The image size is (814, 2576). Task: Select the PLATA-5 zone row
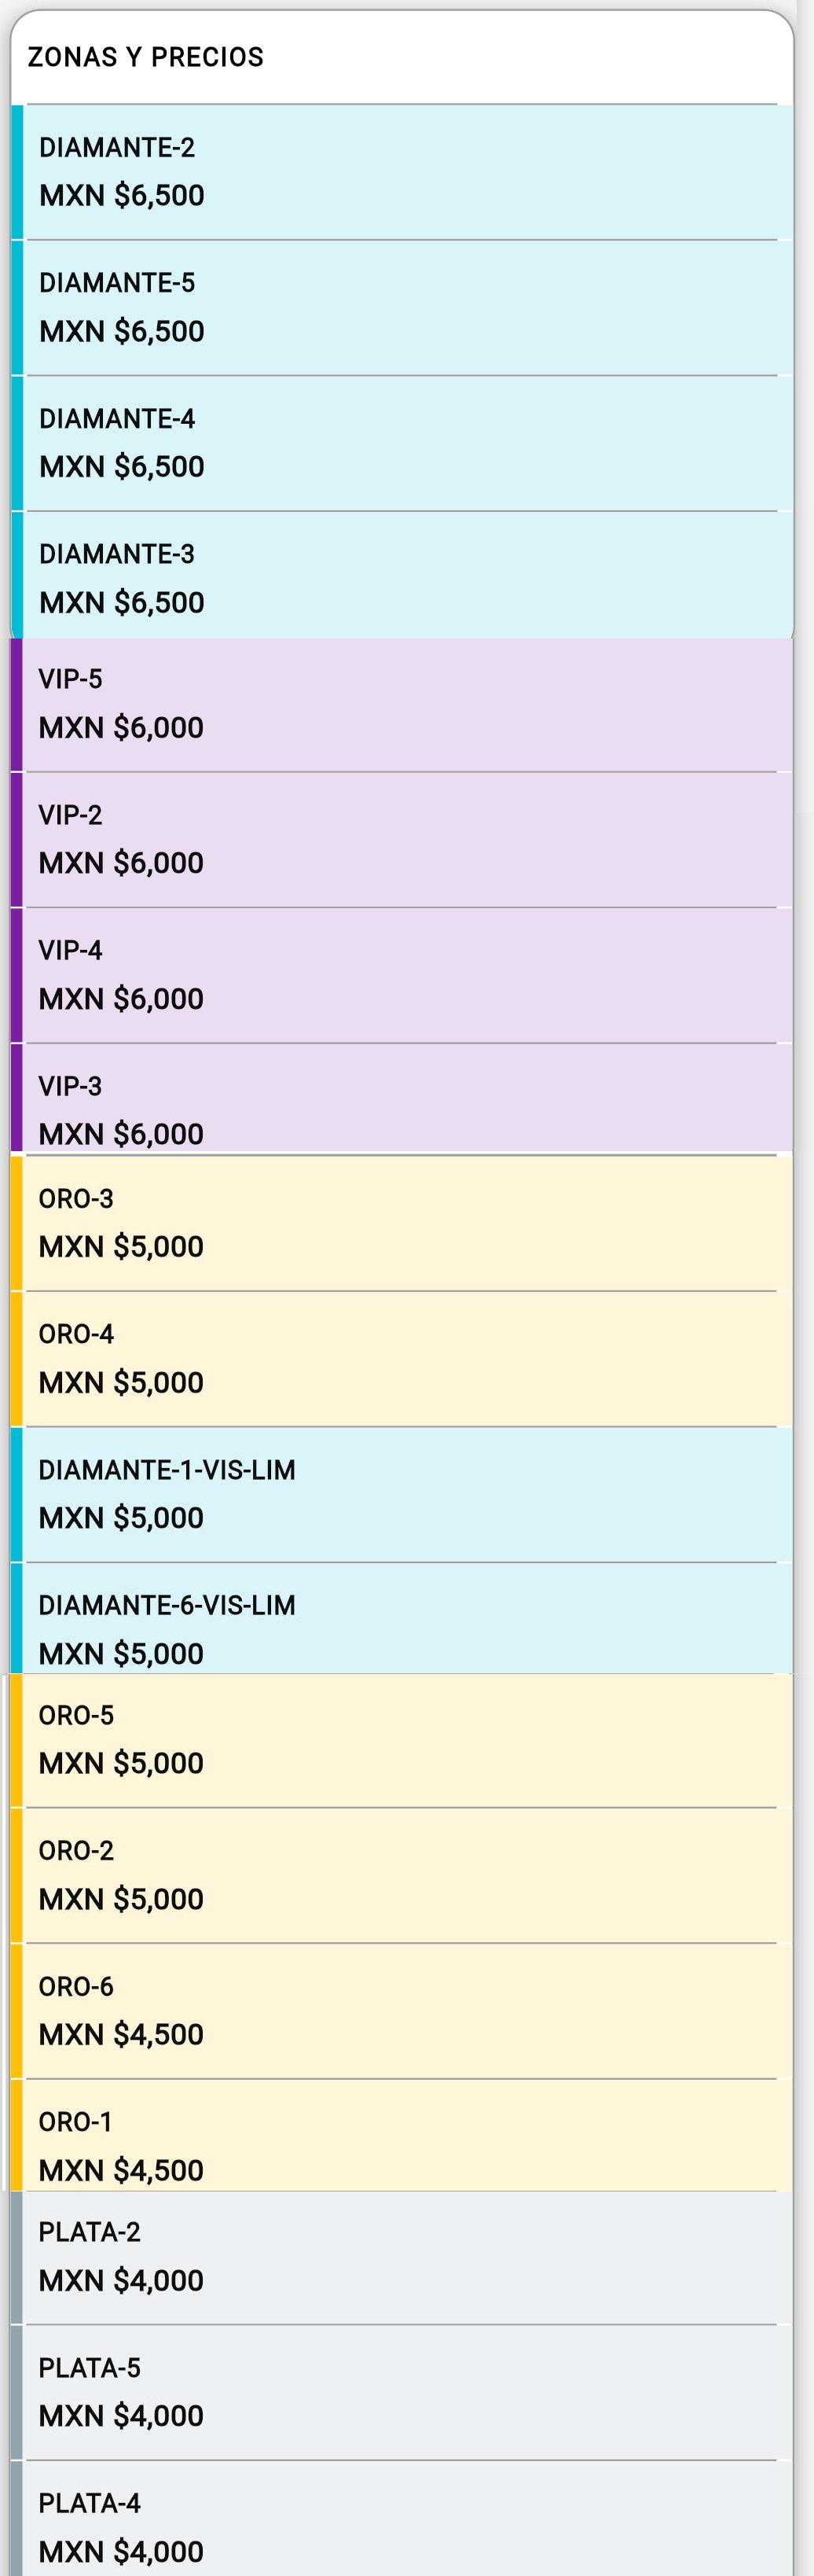pyautogui.click(x=401, y=2393)
